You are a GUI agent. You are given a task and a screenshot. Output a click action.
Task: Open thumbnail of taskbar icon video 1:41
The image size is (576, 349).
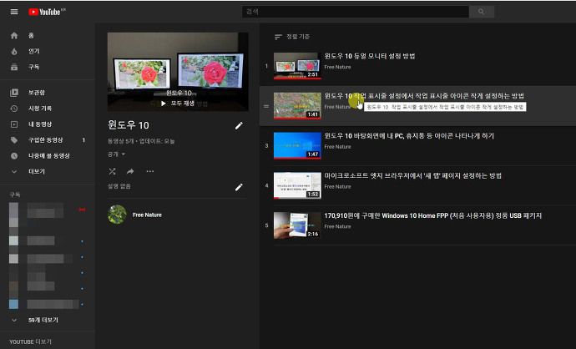click(x=297, y=106)
